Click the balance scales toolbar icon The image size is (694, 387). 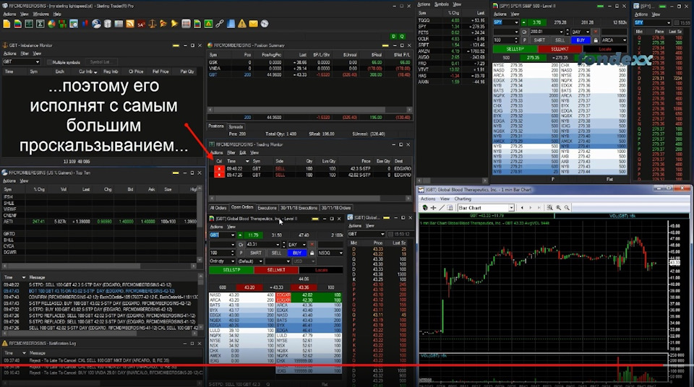click(153, 24)
